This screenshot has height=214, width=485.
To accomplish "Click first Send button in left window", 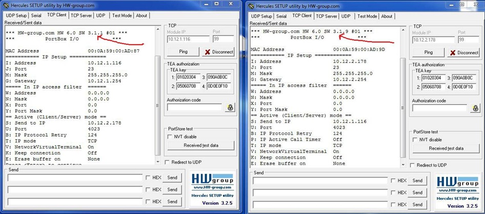I will pos(172,178).
